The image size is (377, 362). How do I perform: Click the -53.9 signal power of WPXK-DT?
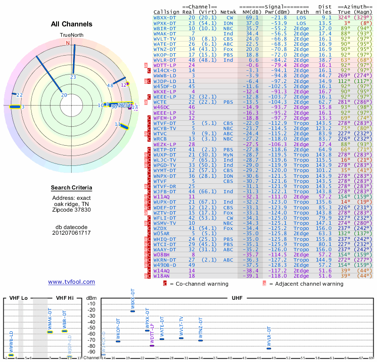click(x=279, y=23)
